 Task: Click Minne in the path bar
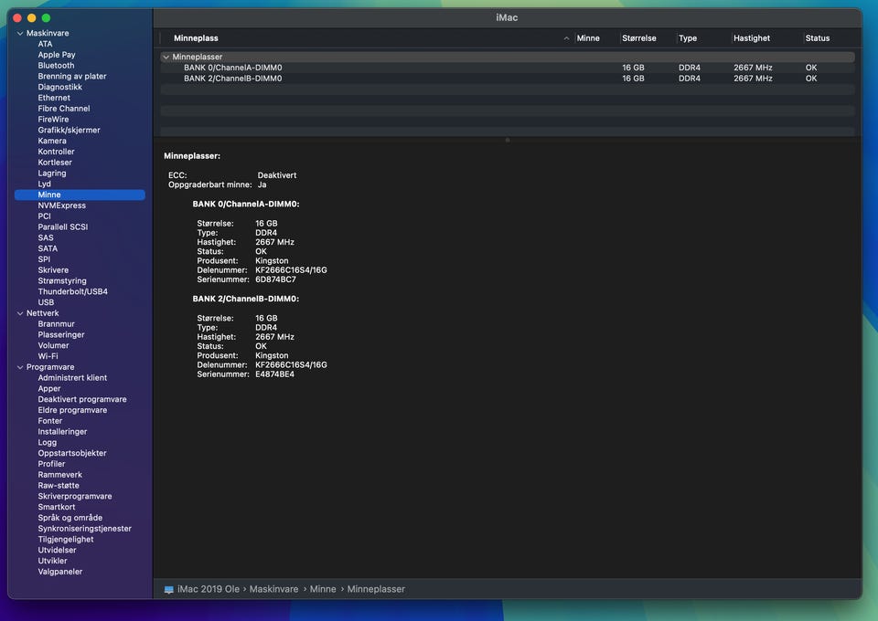point(323,590)
